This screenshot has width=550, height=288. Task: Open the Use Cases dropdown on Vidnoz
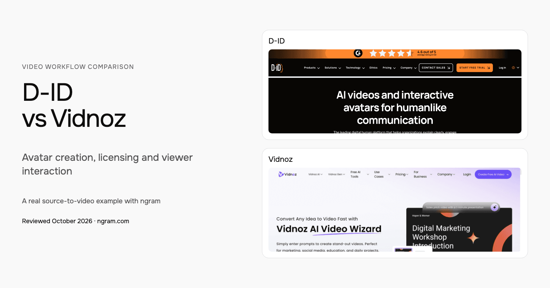coord(382,175)
